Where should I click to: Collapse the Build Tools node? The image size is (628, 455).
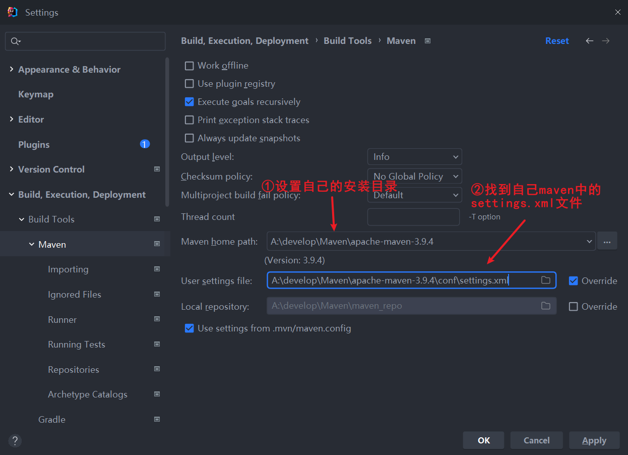pos(21,219)
